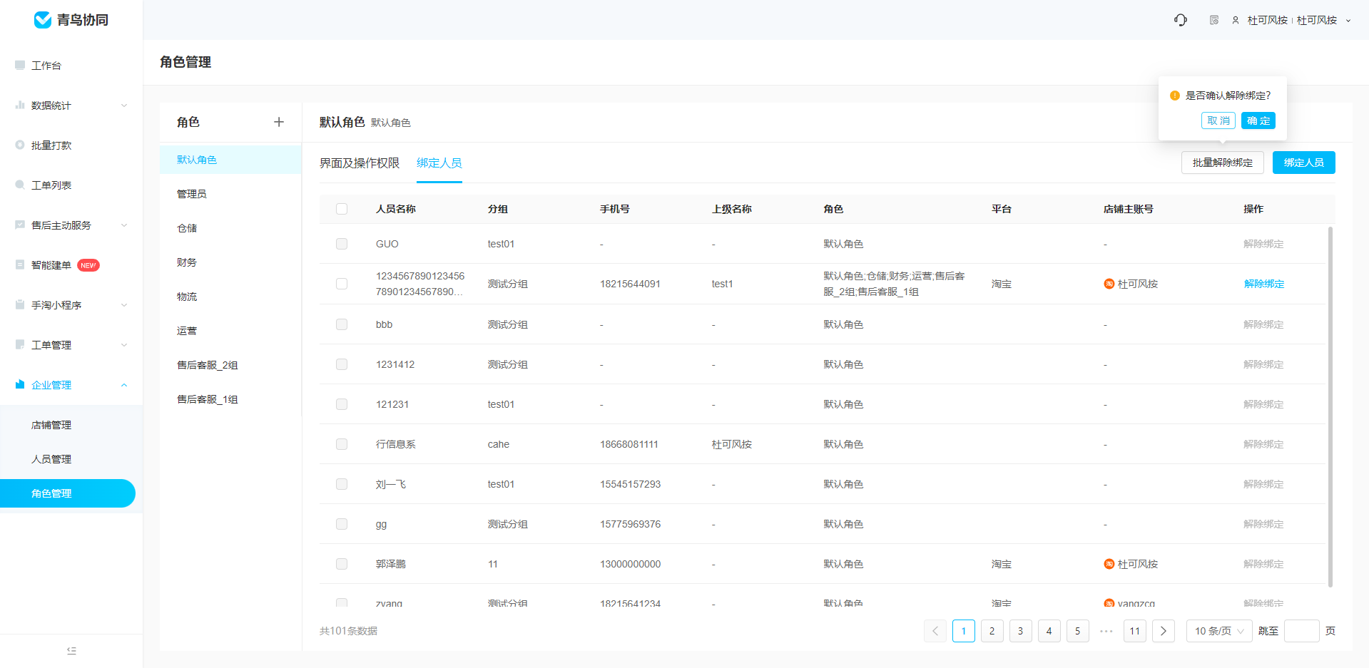Click 解除绑定 link for 18215644091 row
Viewport: 1369px width, 668px height.
[x=1263, y=284]
